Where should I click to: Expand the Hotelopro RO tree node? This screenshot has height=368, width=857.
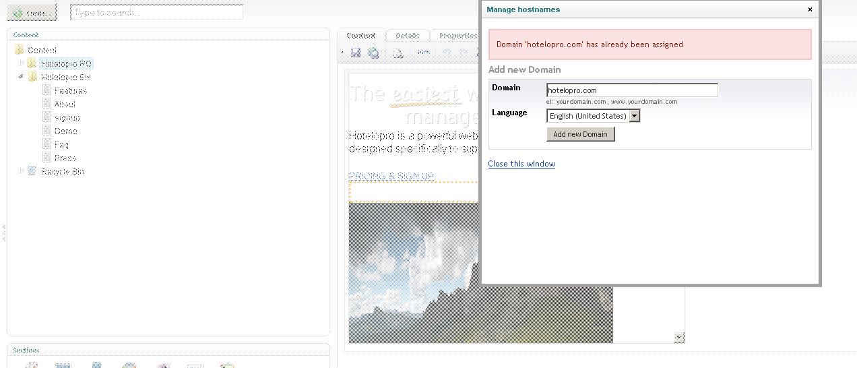22,63
